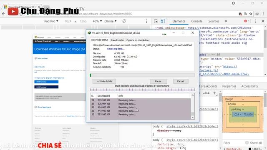The width and height of the screenshot is (267, 150).
Task: Close the Download Windows 10 browser tab
Action: click(x=39, y=7)
